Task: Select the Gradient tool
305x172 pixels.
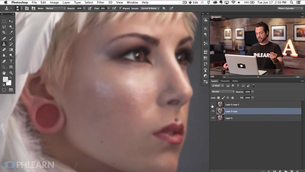Action: pyautogui.click(x=11, y=50)
